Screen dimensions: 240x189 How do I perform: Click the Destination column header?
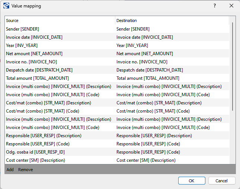coord(171,21)
